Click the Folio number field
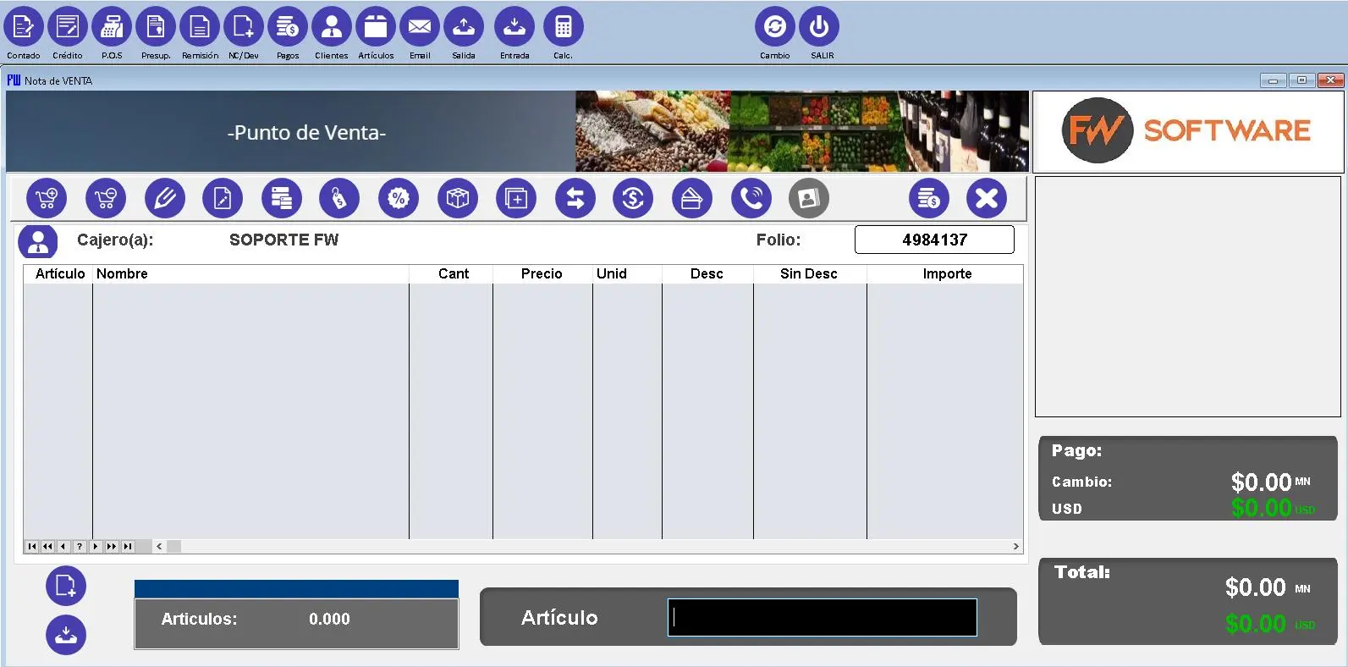Screen dimensions: 1348x667 pos(934,240)
